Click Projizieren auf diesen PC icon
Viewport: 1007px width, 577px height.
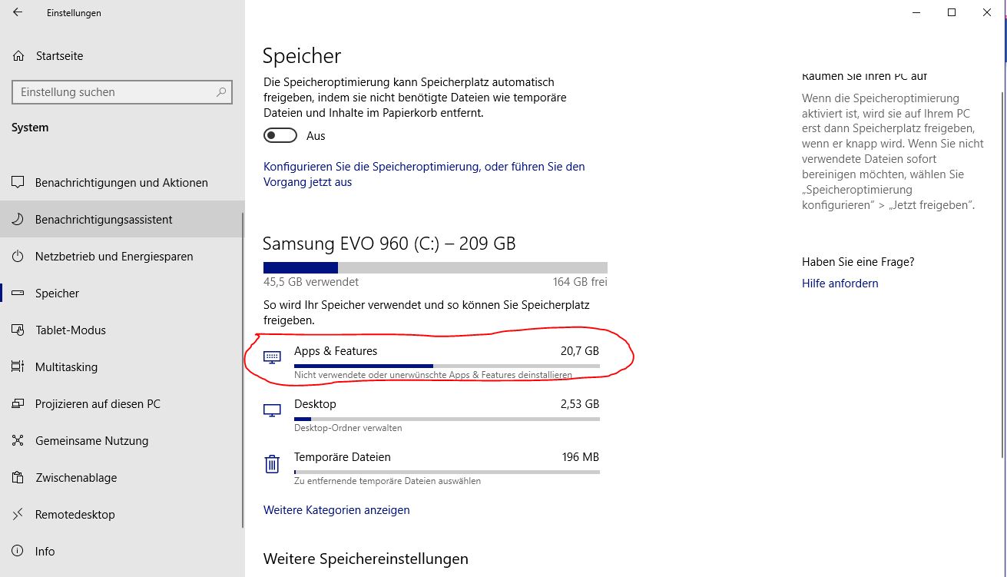click(x=18, y=404)
